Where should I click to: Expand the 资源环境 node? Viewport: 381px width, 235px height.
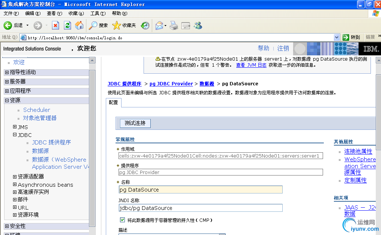pos(15,215)
